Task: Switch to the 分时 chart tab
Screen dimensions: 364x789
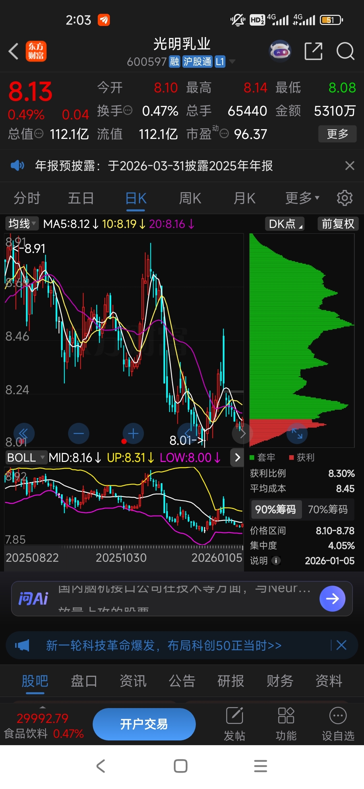Action: (27, 198)
